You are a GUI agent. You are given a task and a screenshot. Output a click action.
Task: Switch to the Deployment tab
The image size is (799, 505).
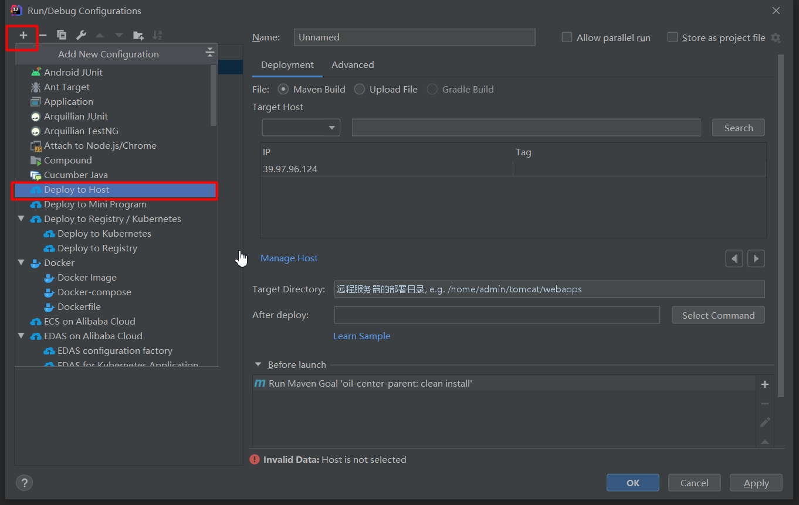[287, 65]
